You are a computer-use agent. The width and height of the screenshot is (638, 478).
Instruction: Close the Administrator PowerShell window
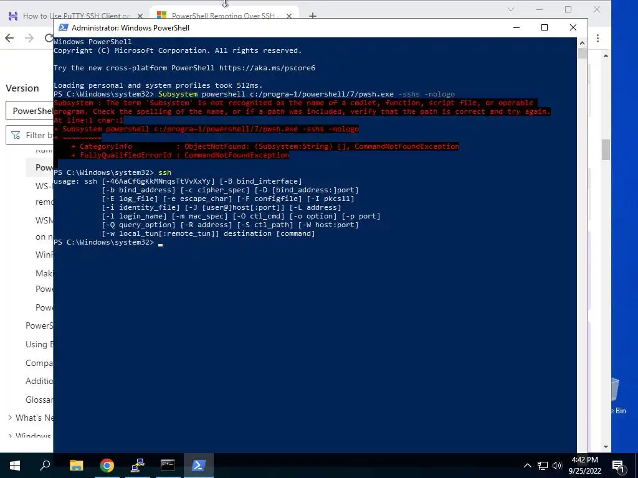point(573,27)
